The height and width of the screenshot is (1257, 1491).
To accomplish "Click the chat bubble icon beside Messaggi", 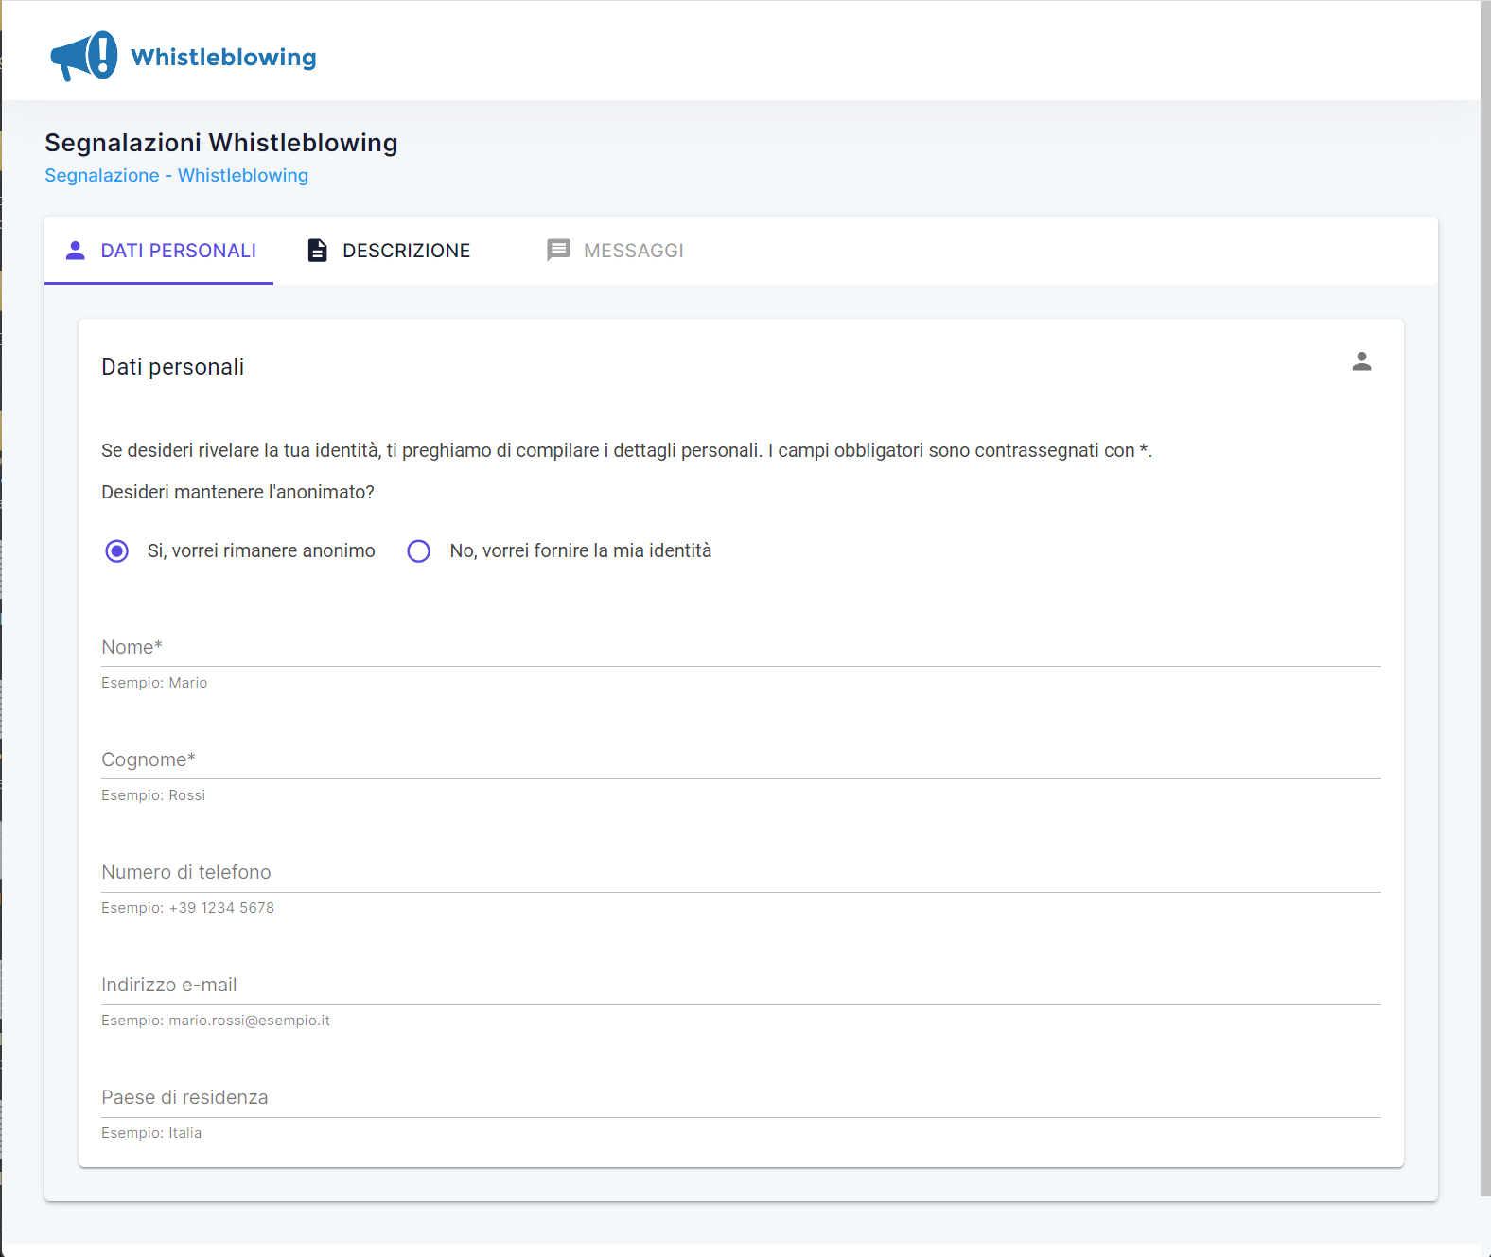I will [558, 251].
